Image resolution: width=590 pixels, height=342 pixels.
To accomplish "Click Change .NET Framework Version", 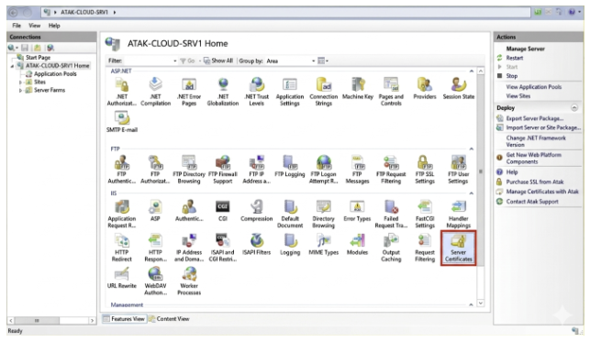I will click(x=536, y=141).
